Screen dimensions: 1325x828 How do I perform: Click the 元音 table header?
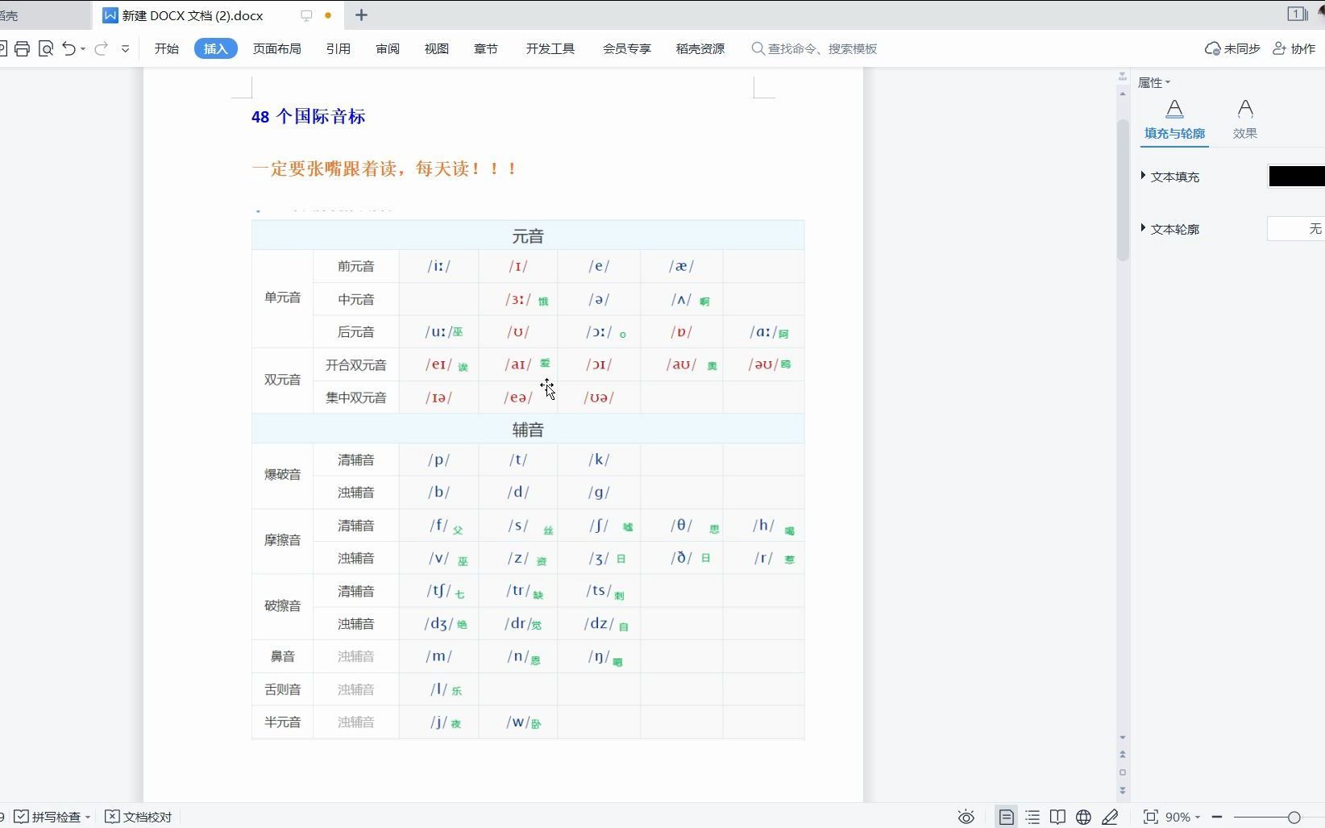[528, 235]
